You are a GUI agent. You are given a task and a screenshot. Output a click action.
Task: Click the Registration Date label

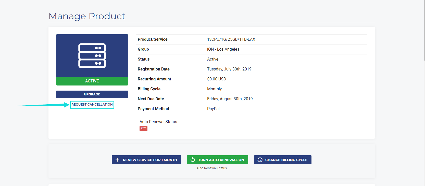click(x=154, y=69)
